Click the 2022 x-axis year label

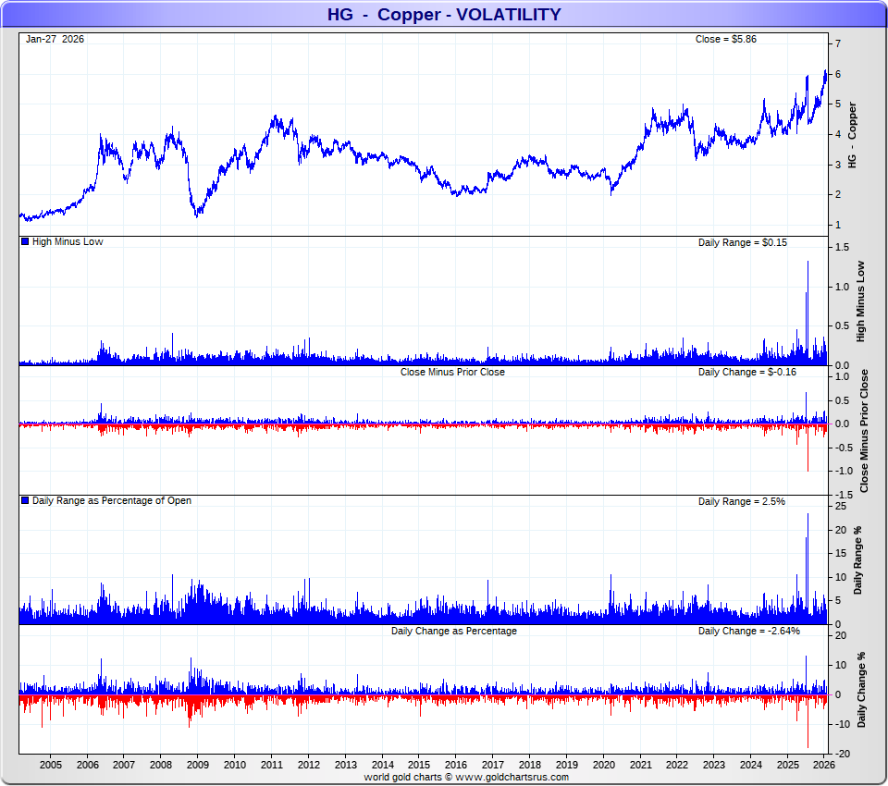(677, 765)
